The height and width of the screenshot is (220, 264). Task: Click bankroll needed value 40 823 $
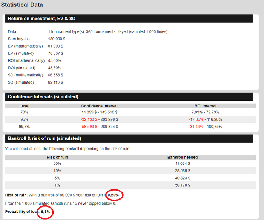183,178
